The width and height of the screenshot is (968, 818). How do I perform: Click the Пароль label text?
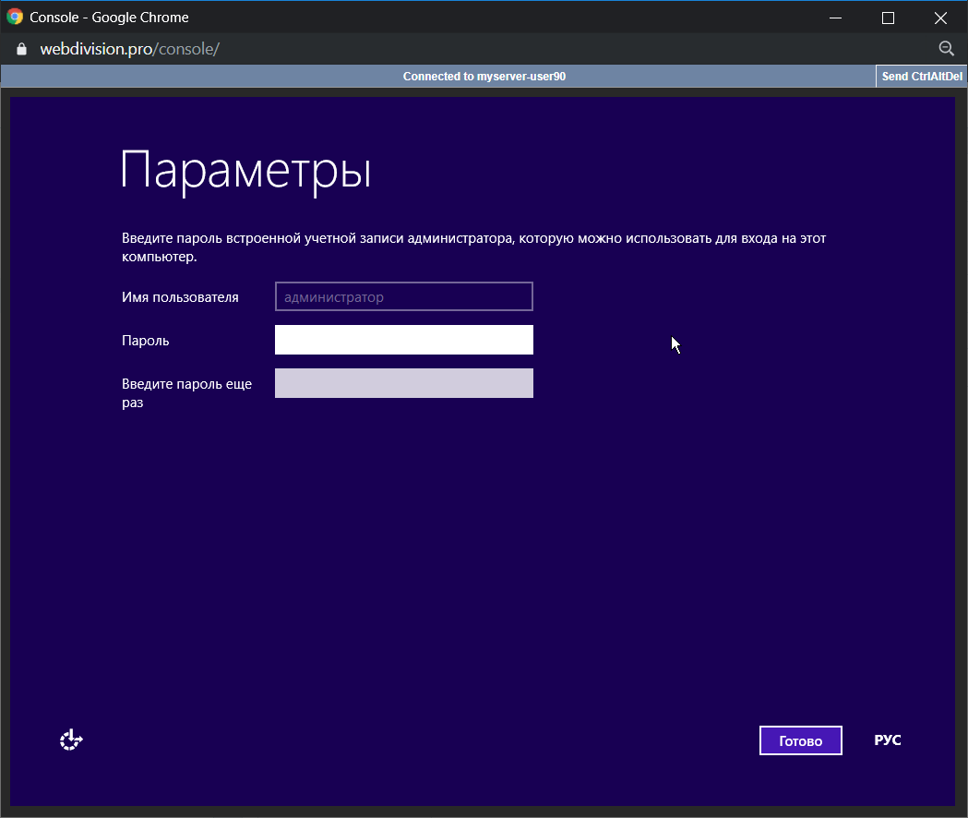(x=146, y=341)
